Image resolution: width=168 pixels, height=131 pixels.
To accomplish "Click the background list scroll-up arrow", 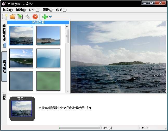I will [67, 26].
